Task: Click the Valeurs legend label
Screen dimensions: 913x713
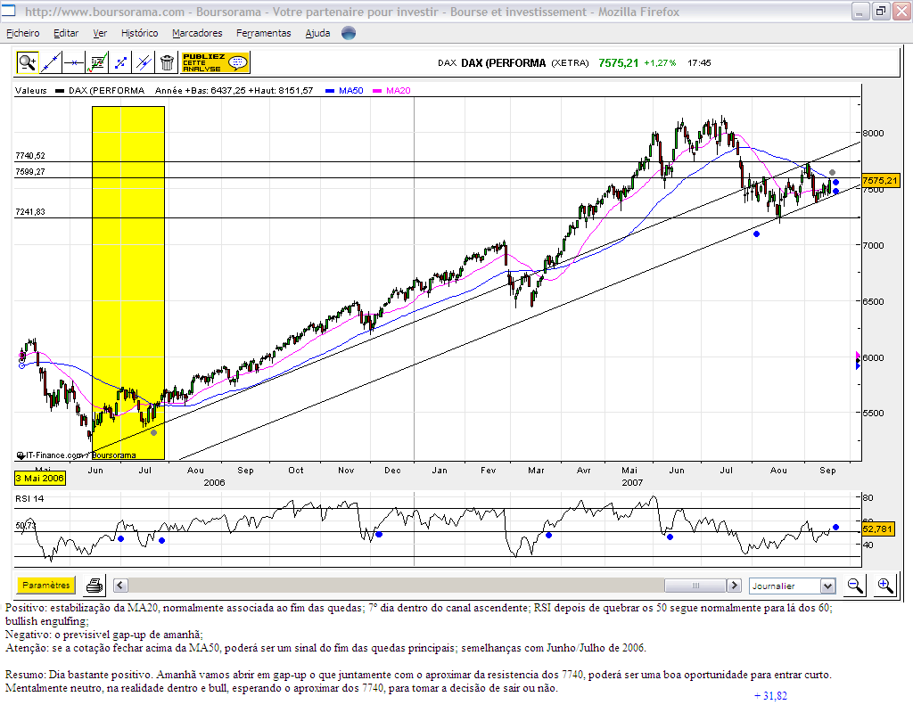Action: 31,90
